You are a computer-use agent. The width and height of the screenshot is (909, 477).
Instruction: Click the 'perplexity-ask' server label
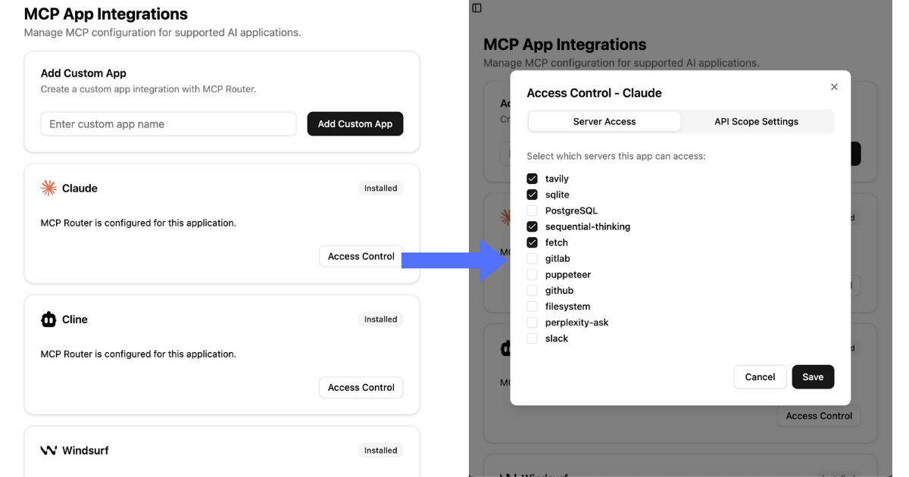(577, 322)
